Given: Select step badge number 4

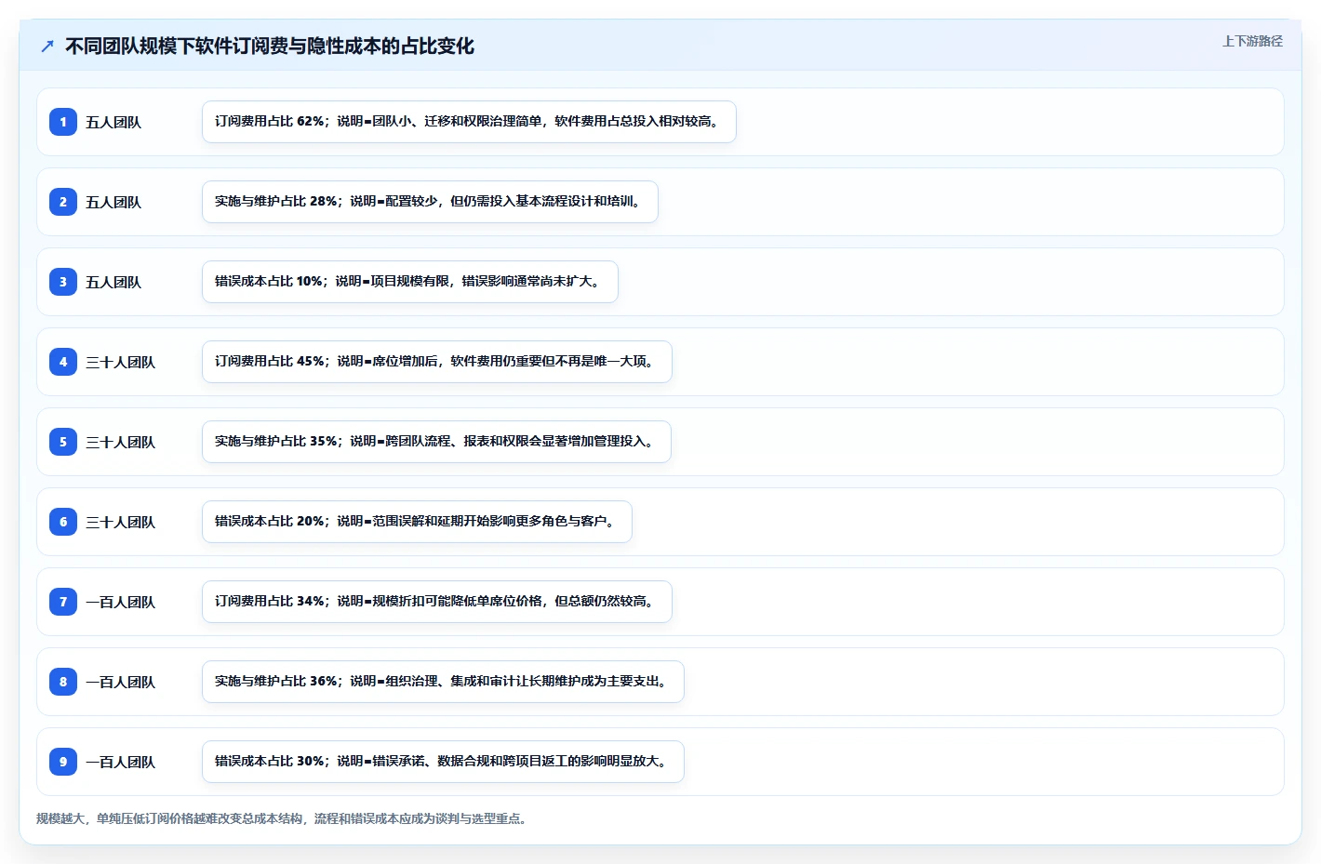Looking at the screenshot, I should point(63,362).
